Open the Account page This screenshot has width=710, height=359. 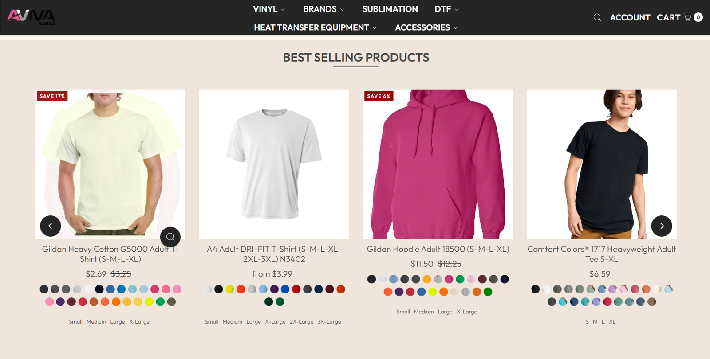(630, 17)
